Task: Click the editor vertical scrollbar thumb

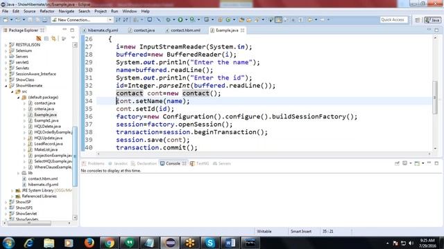Action: 435,98
